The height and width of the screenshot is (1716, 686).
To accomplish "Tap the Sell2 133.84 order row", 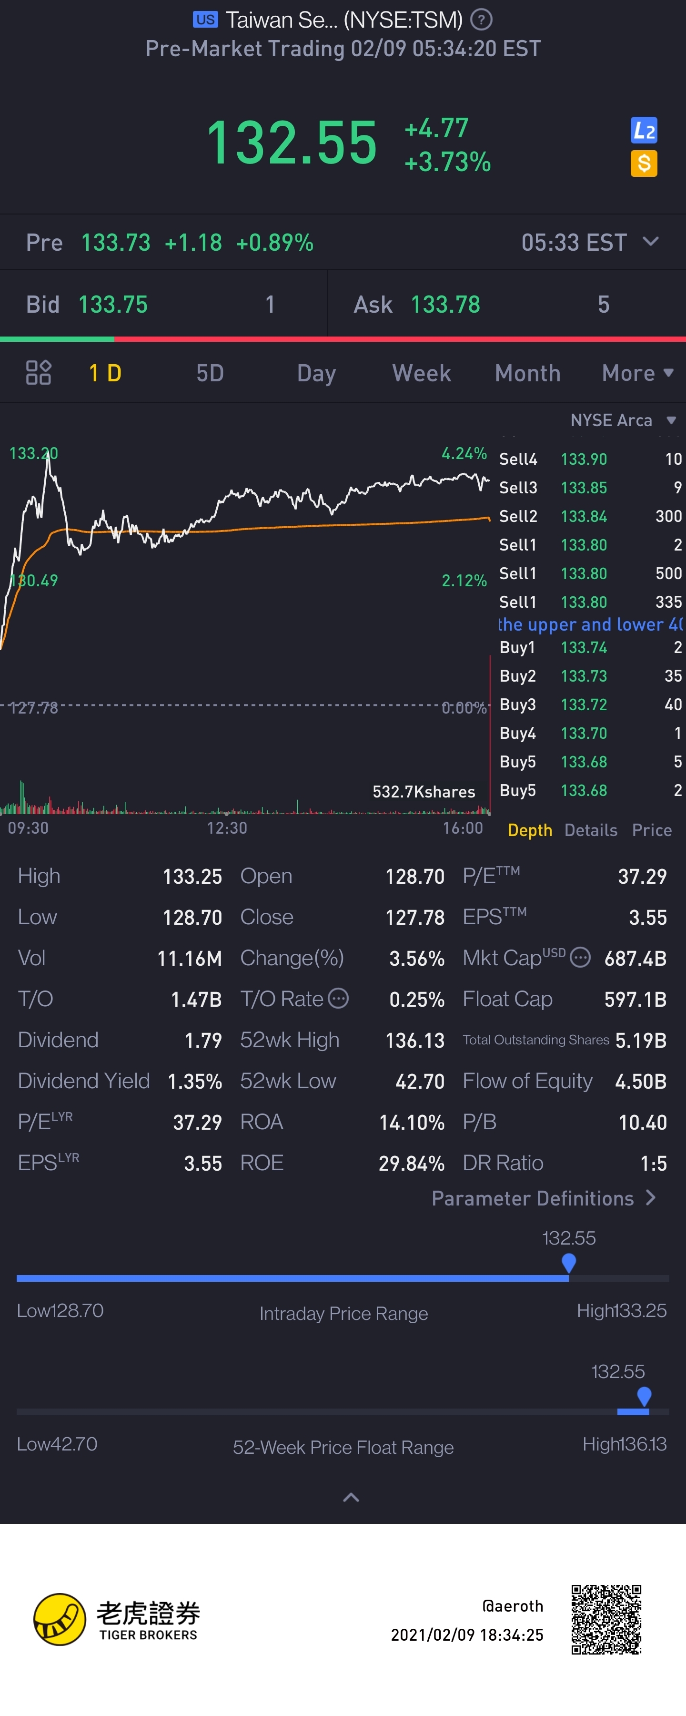I will coord(590,516).
